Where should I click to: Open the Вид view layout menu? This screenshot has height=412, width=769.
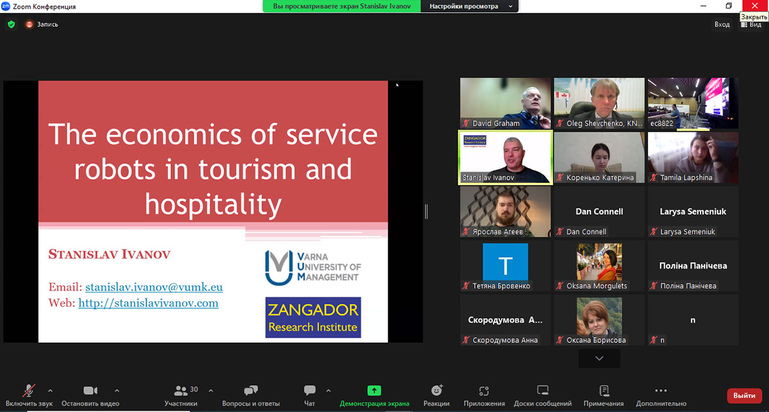[x=750, y=24]
